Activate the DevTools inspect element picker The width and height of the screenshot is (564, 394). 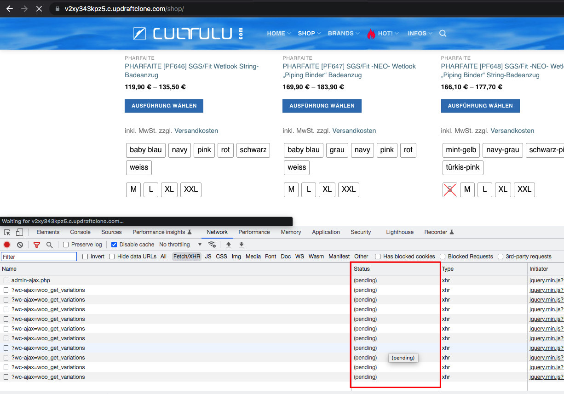tap(7, 232)
